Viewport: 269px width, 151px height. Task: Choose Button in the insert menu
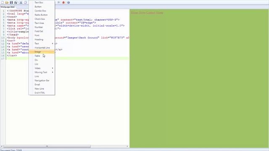tap(42, 7)
